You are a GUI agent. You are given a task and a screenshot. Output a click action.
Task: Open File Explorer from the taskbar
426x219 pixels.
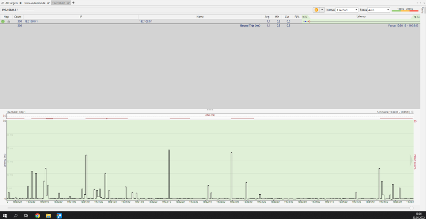pos(48,216)
